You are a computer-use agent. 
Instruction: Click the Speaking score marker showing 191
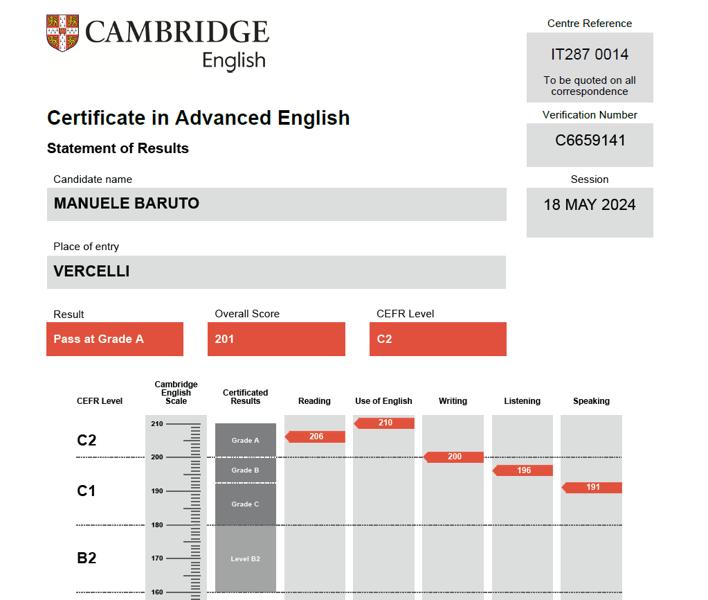click(592, 487)
